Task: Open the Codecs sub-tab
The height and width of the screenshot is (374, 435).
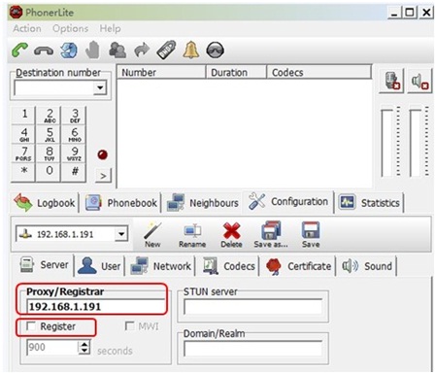Action: pyautogui.click(x=228, y=266)
